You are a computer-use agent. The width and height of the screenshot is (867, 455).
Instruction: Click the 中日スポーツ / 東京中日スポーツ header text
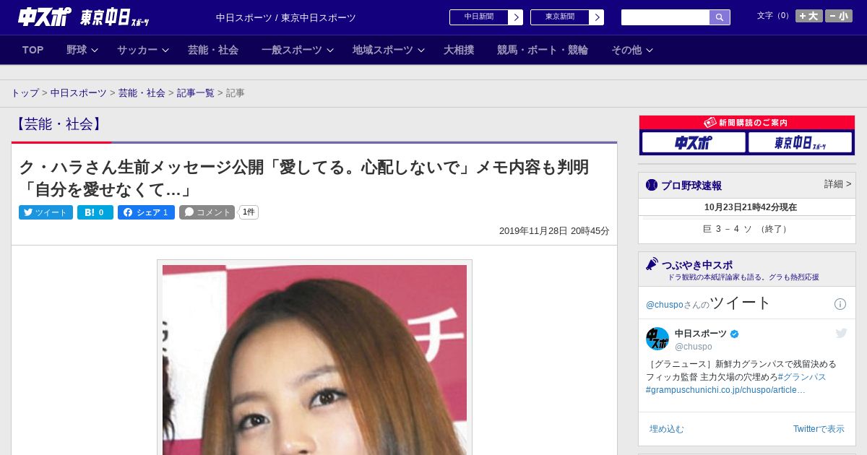coord(286,17)
